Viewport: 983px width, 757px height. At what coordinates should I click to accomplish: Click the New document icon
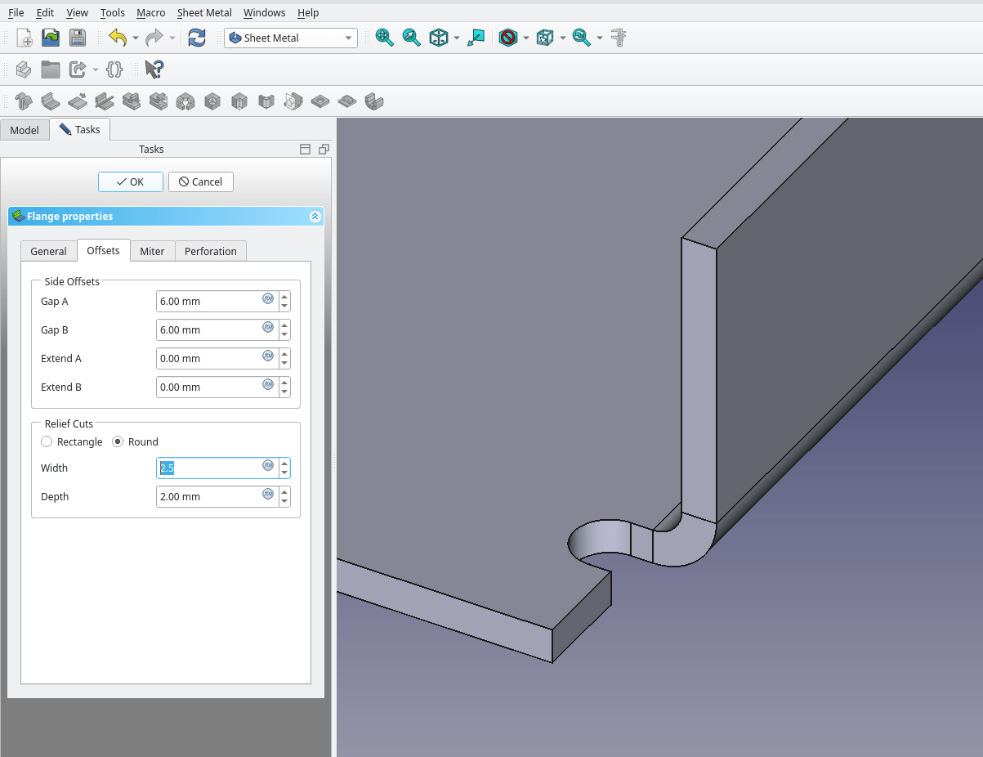coord(25,38)
